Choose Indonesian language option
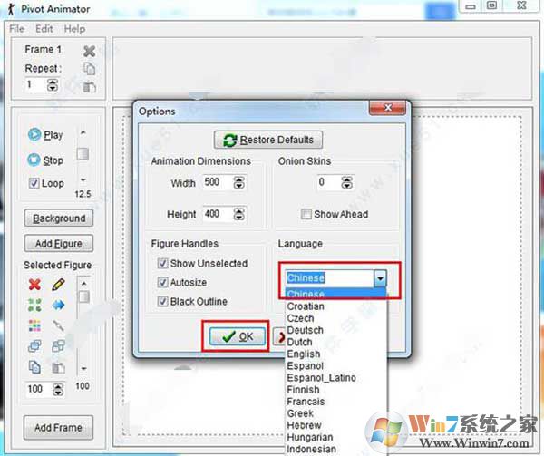The width and height of the screenshot is (544, 456). (335, 449)
